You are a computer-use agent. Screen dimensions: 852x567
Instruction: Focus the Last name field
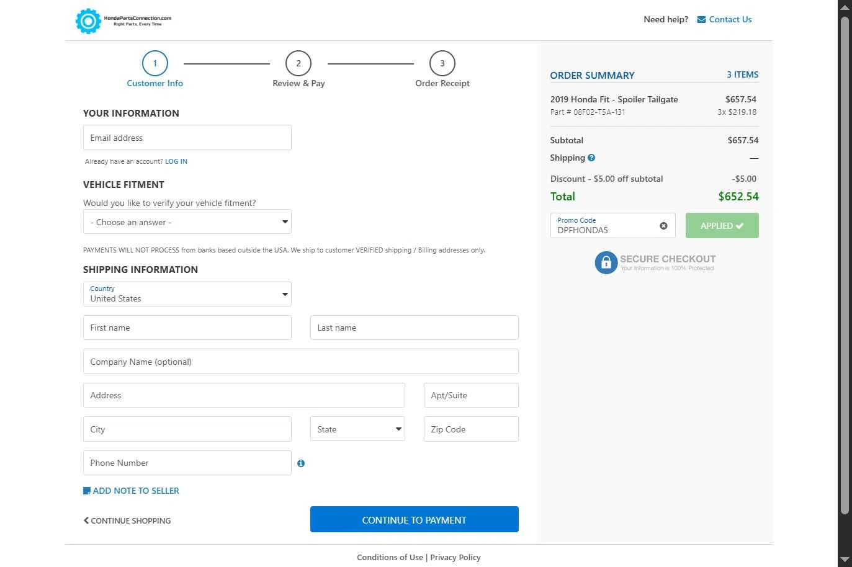pyautogui.click(x=415, y=328)
